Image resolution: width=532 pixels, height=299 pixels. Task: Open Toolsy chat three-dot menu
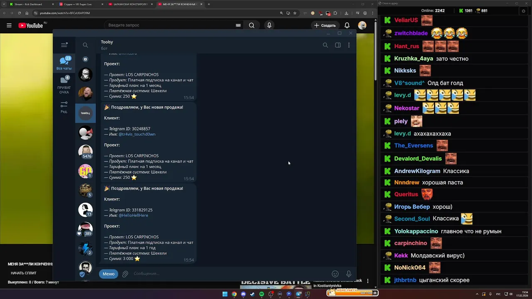click(x=349, y=45)
